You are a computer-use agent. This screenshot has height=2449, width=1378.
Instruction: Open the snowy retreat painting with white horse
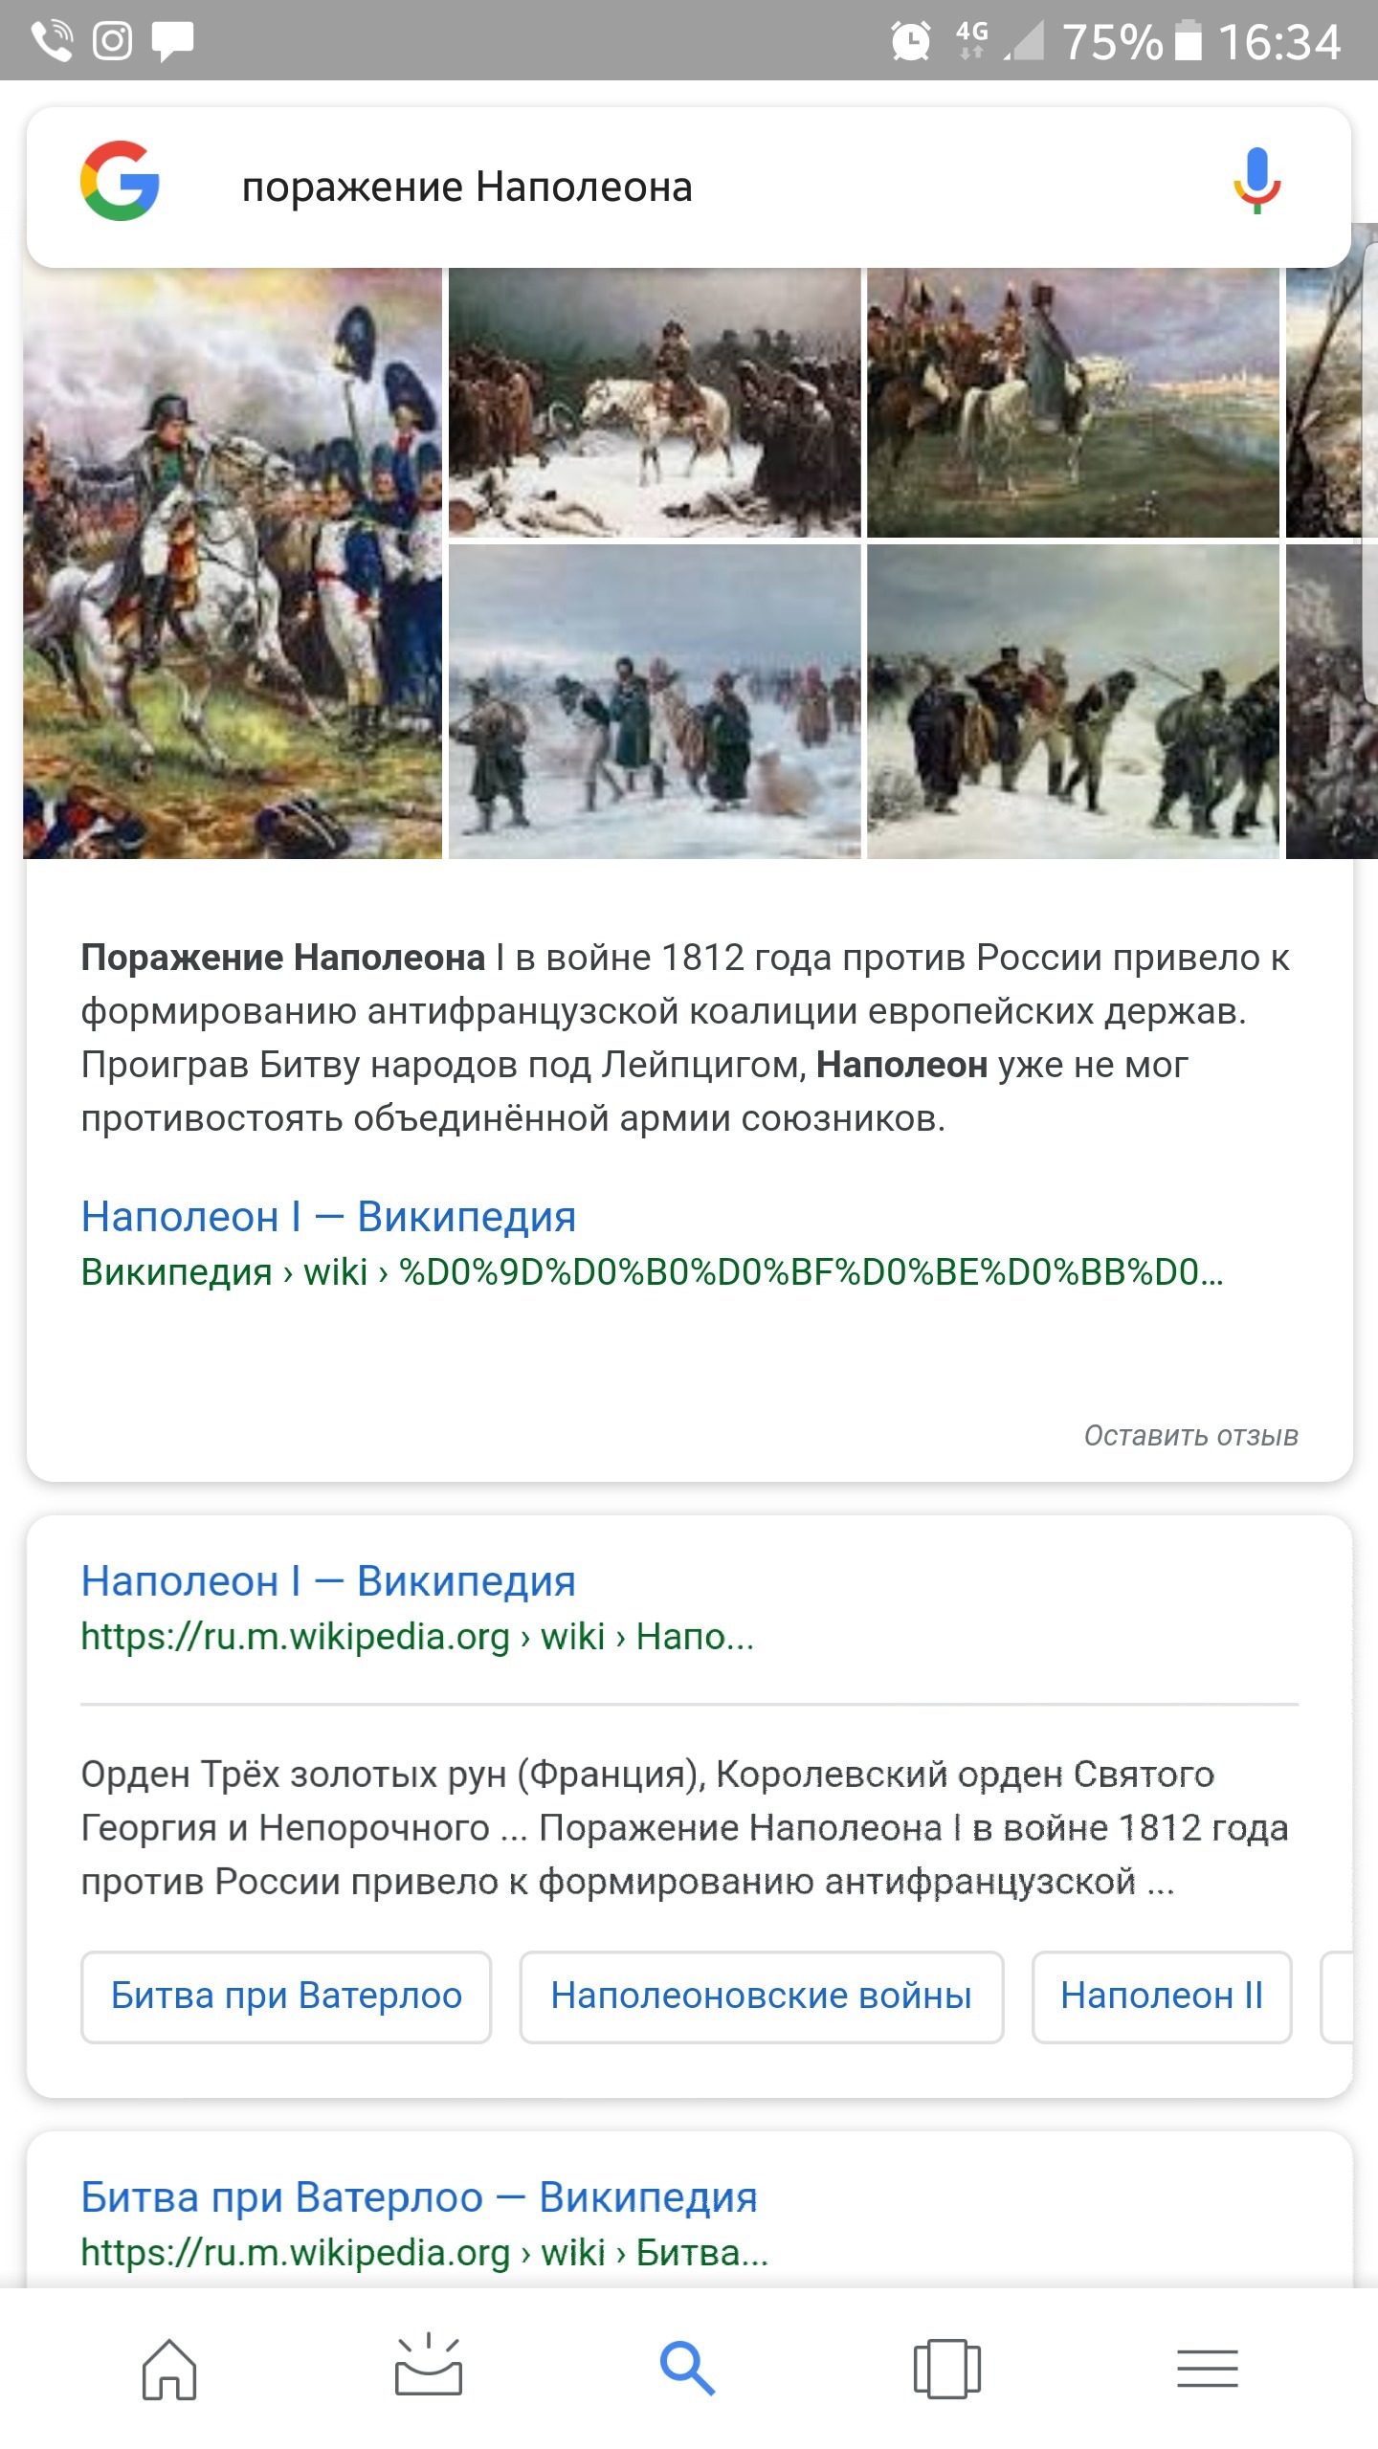[655, 403]
